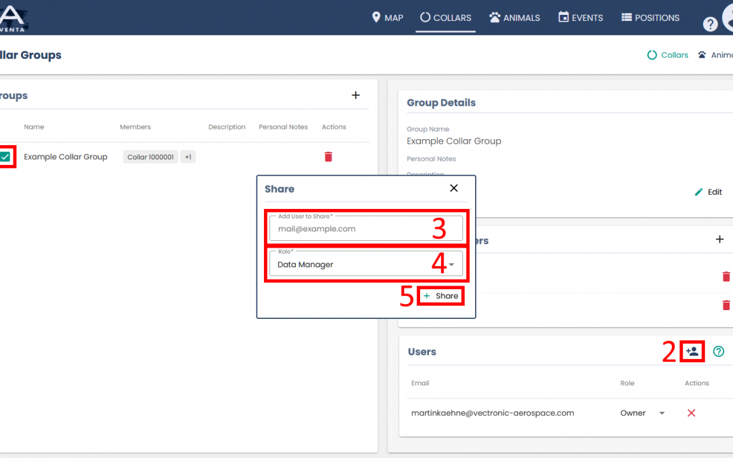Uncheck the Example Collar Group checkbox
Viewport: 733px width, 458px height.
5,157
